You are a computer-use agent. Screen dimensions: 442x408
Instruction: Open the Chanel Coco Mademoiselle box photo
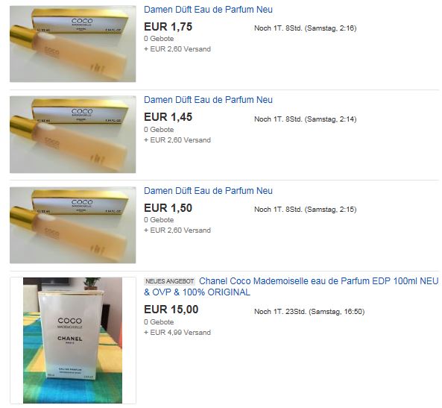73,340
